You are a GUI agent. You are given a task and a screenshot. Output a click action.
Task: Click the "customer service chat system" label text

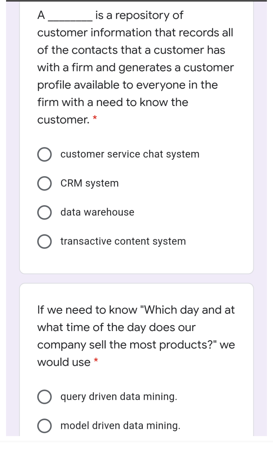(x=129, y=154)
